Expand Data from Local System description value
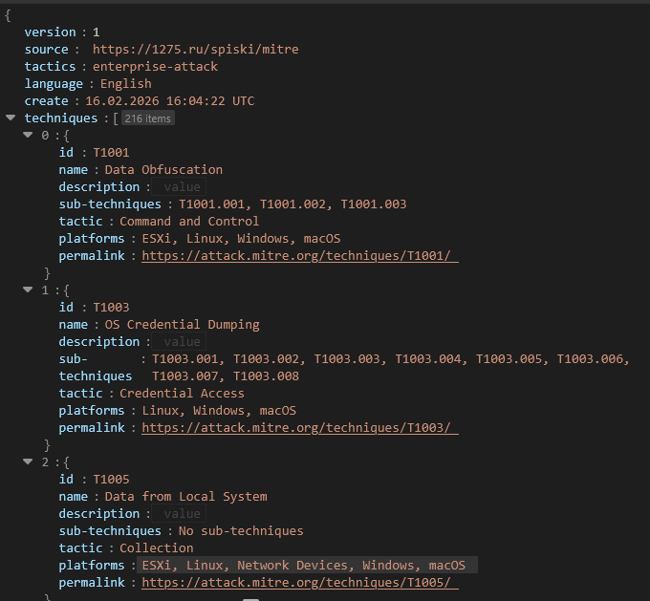 click(181, 514)
